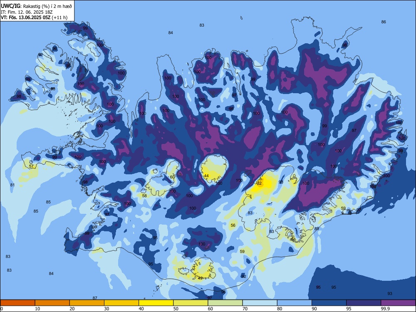Screen dimensions: 416x312
Task: Select the 'VT: Fös. 13.06.2025 05Z' valid time
Action: pyautogui.click(x=25, y=17)
